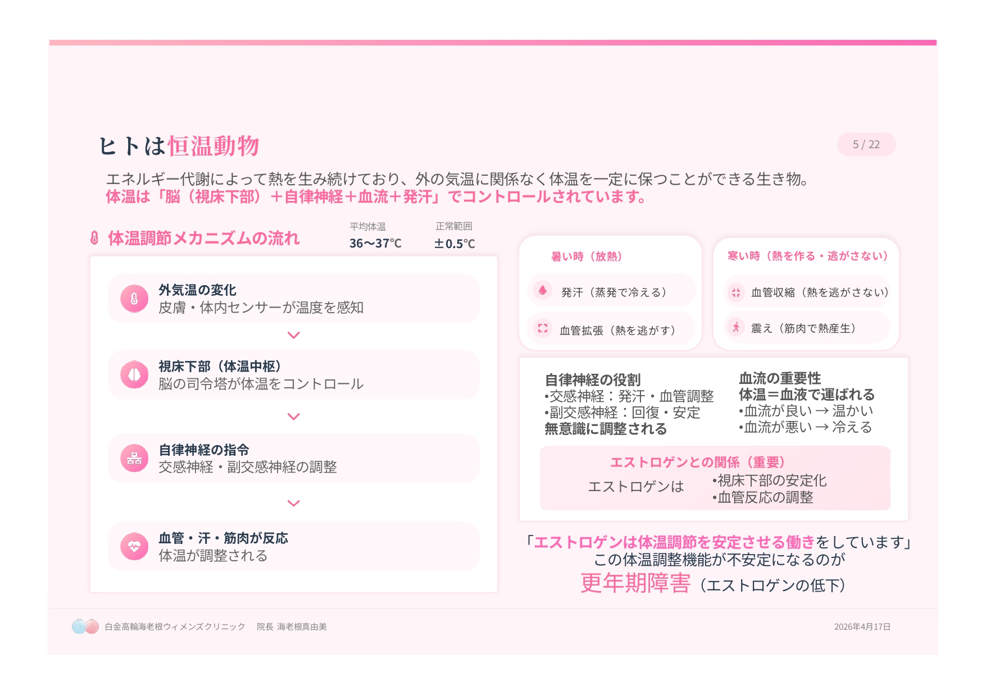Click the ±0.5℃ normal range value
Viewport: 986px width, 696px height.
[x=454, y=244]
